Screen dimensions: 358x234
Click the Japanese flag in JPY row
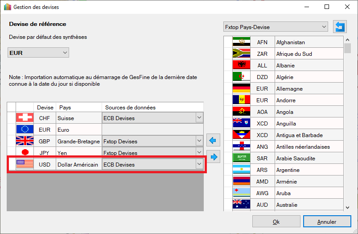25,152
